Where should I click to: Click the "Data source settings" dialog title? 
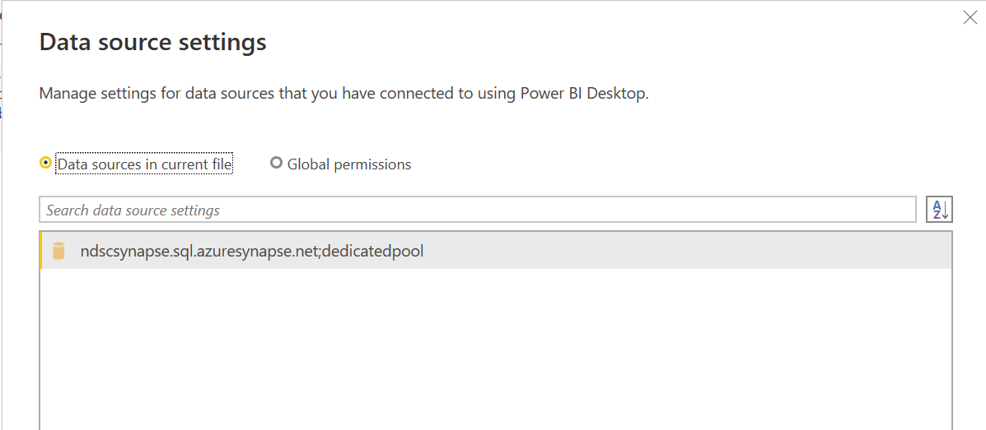(153, 44)
